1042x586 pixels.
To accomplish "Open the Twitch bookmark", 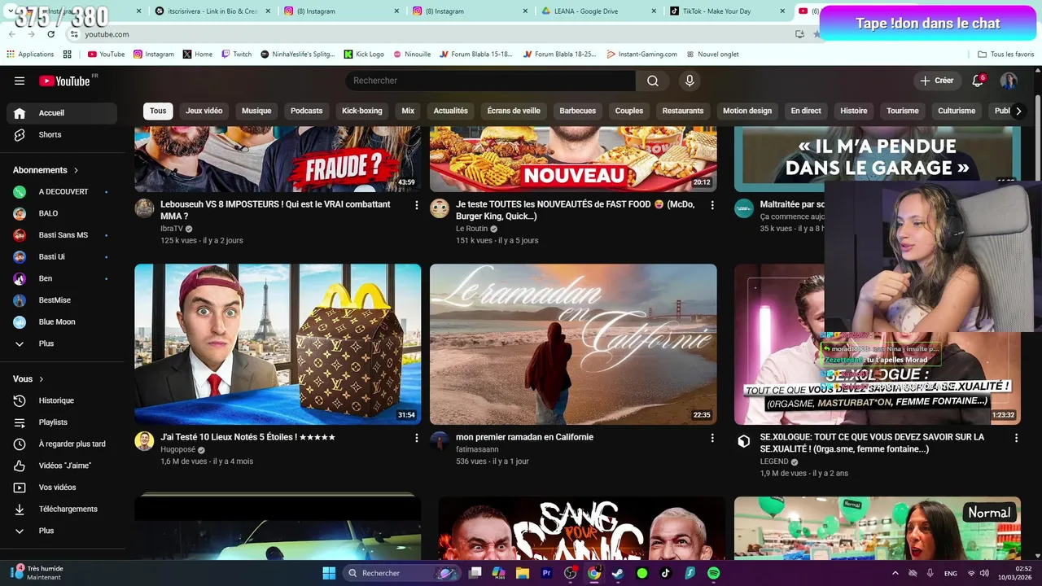I will pos(236,55).
